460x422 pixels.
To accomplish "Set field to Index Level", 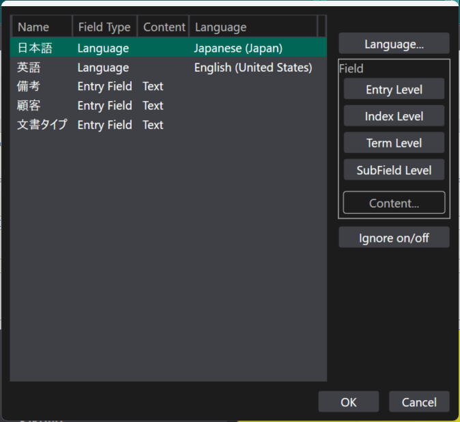I will point(394,116).
